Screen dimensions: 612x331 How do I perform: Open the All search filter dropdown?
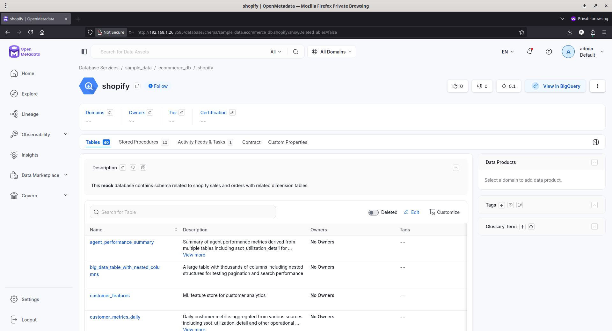coord(276,52)
